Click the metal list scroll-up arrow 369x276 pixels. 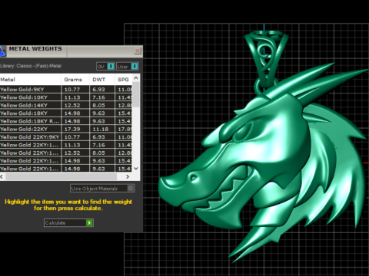(x=136, y=77)
